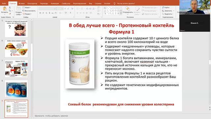The width and height of the screenshot is (211, 119).
Task: Open the font size combo box
Action: pos(60,9)
